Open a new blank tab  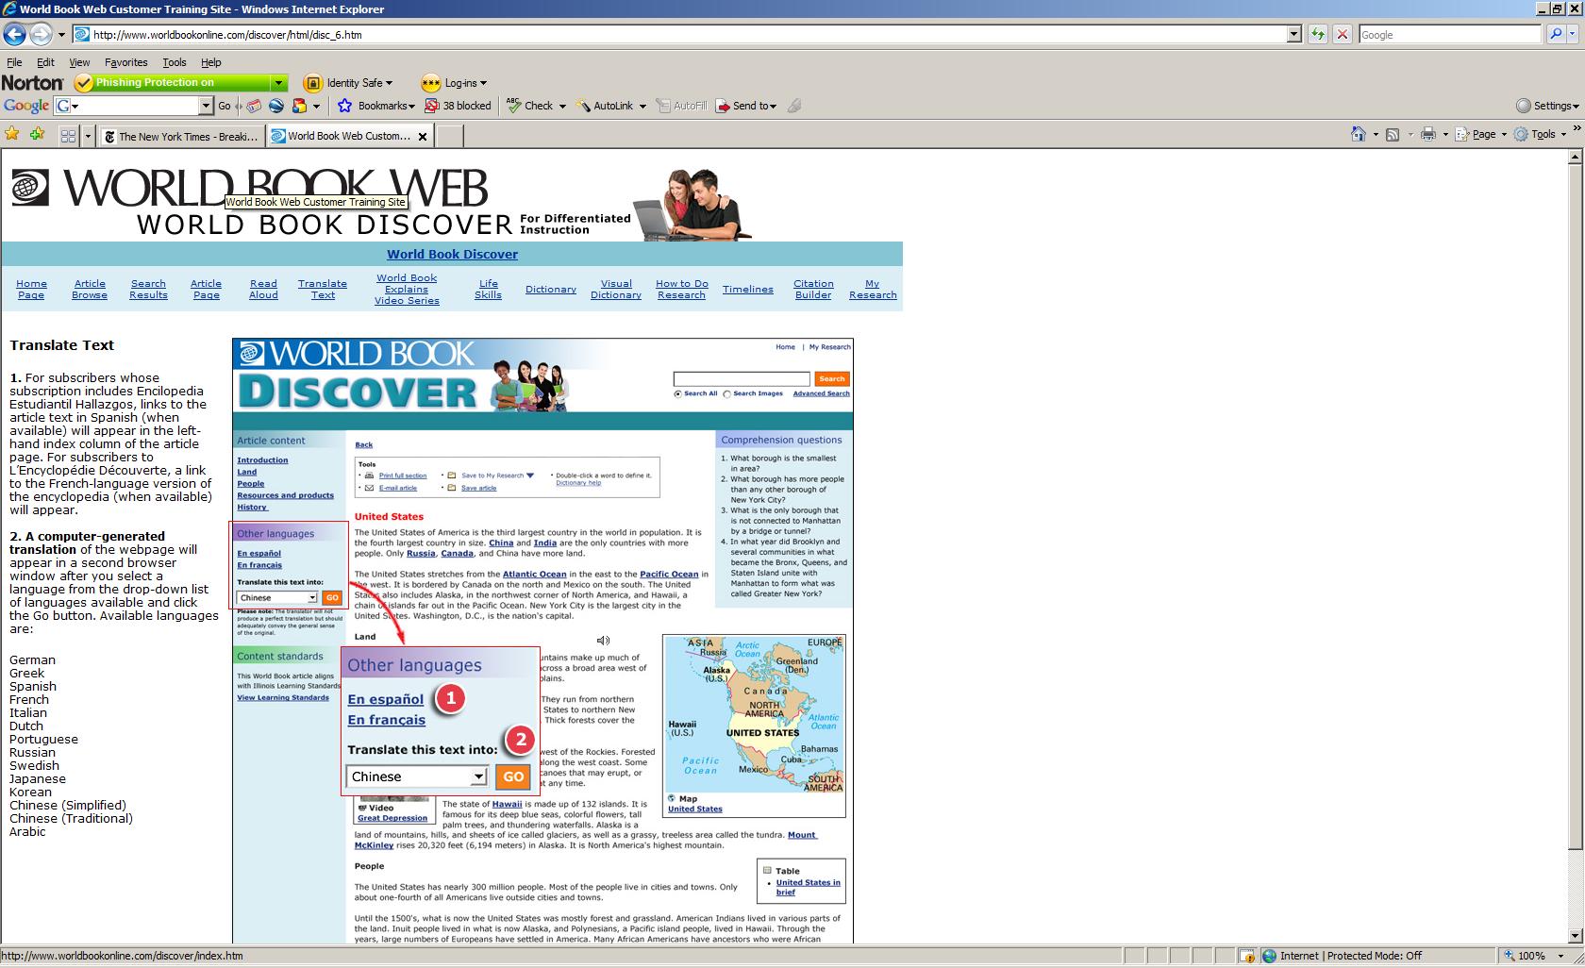(x=450, y=136)
